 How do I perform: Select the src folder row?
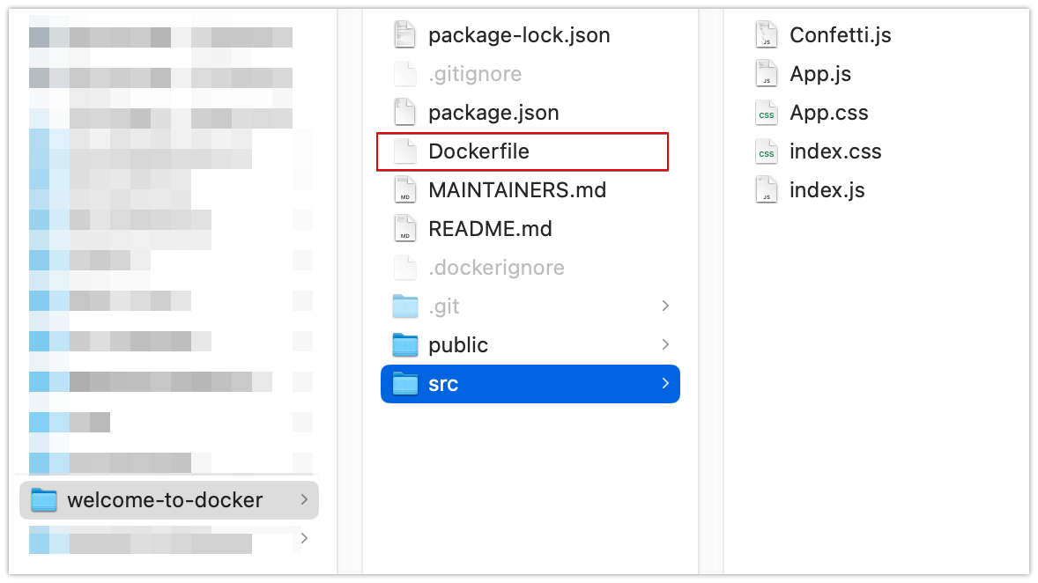[x=529, y=384]
